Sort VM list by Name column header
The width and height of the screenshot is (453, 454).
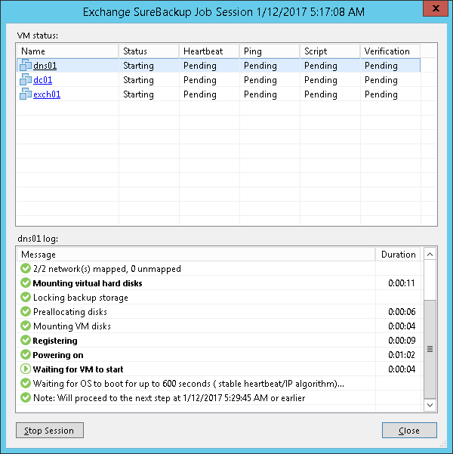coord(67,51)
